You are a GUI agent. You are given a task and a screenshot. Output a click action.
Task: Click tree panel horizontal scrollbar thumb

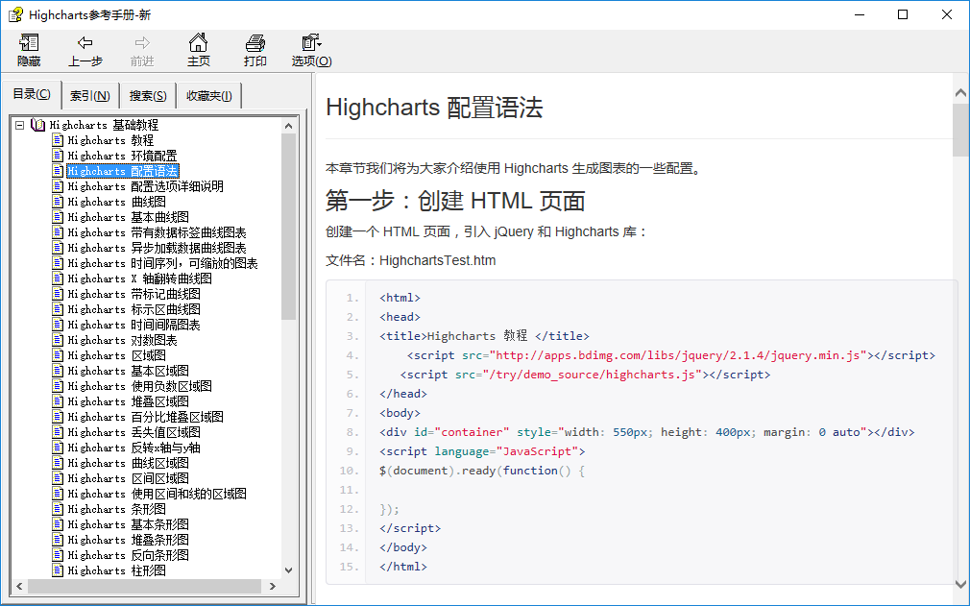pos(144,586)
